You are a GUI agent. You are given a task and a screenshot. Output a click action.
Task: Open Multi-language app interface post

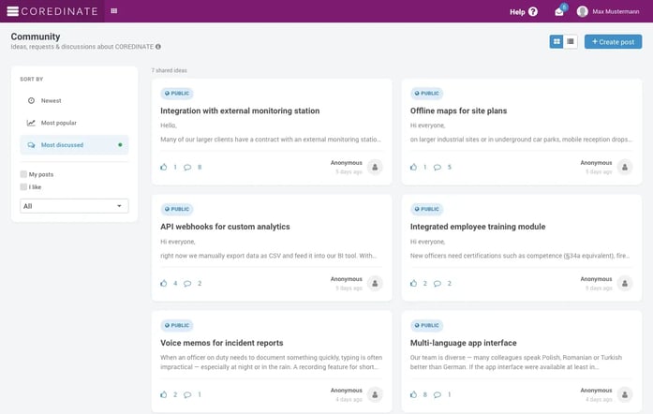463,343
